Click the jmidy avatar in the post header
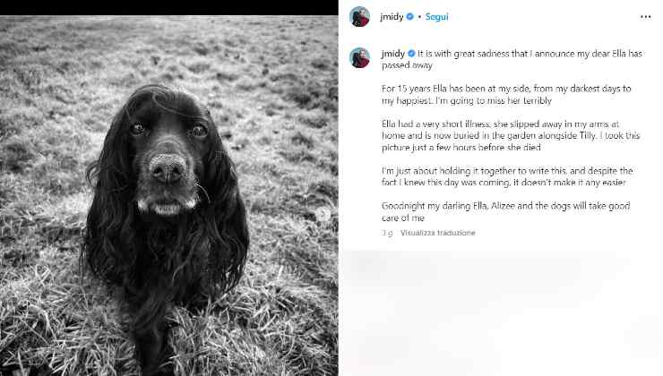 [360, 17]
